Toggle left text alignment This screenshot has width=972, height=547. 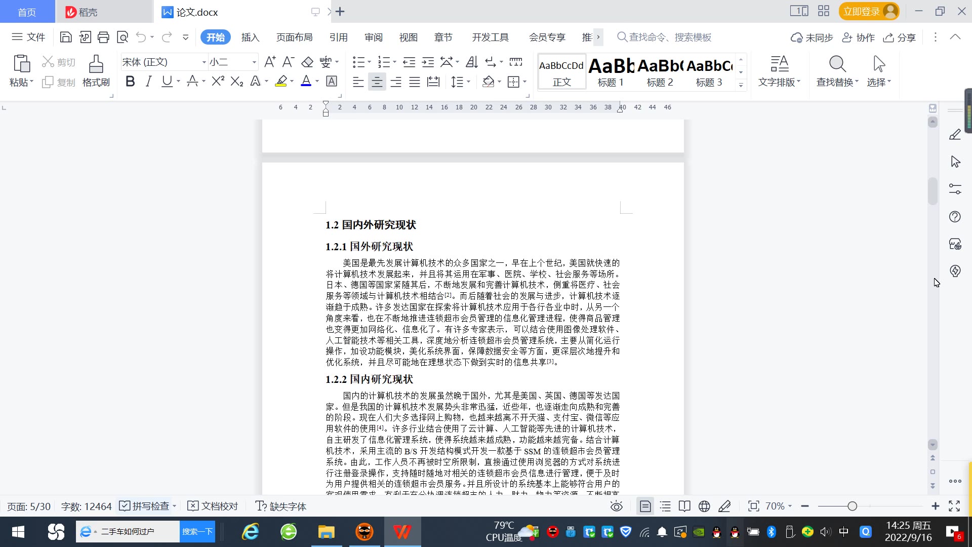(x=358, y=82)
